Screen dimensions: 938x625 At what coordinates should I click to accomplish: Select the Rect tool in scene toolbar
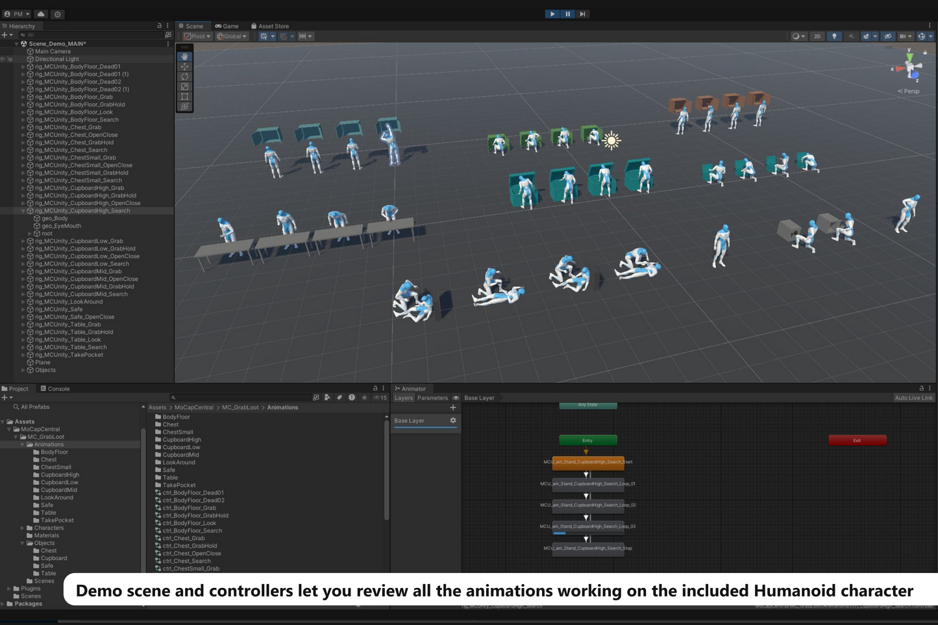click(185, 97)
